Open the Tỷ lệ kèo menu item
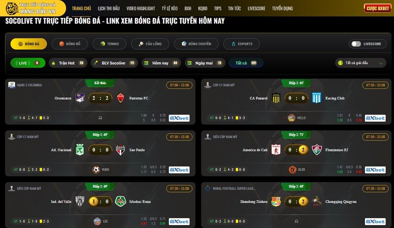Screen dimensions: 394x228 (169, 8)
